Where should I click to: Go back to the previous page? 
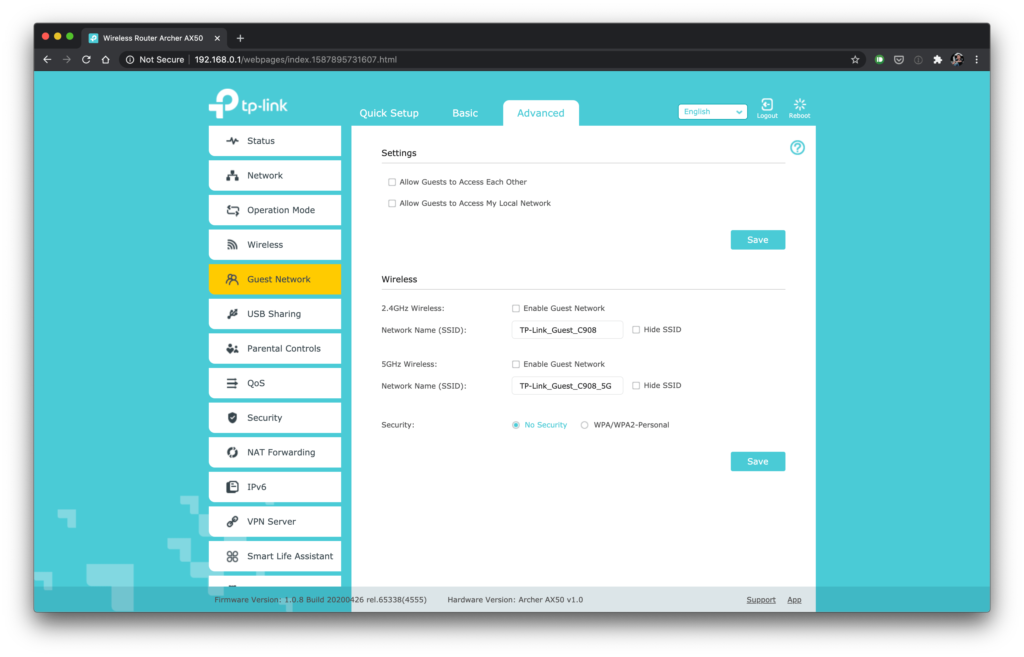[47, 60]
